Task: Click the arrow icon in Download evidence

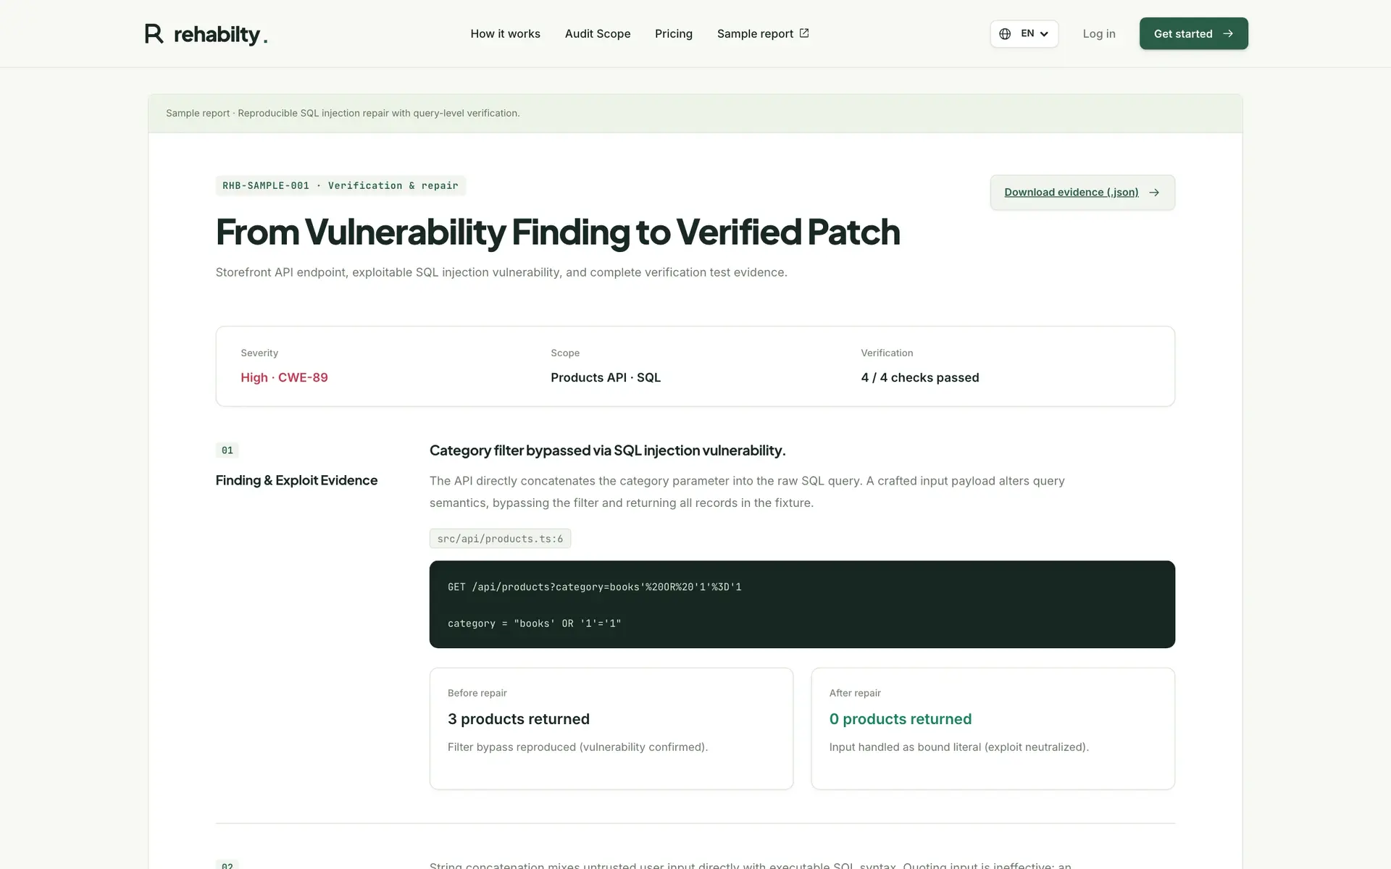Action: (1154, 193)
